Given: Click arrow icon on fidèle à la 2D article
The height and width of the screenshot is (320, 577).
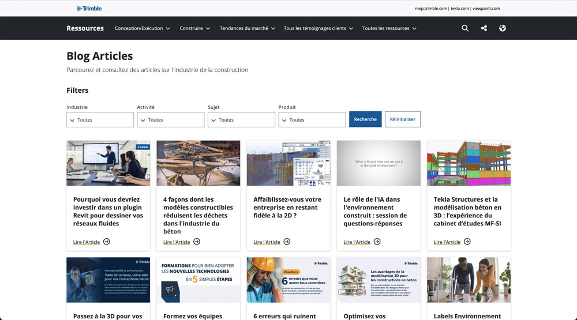Looking at the screenshot, I should pyautogui.click(x=287, y=242).
